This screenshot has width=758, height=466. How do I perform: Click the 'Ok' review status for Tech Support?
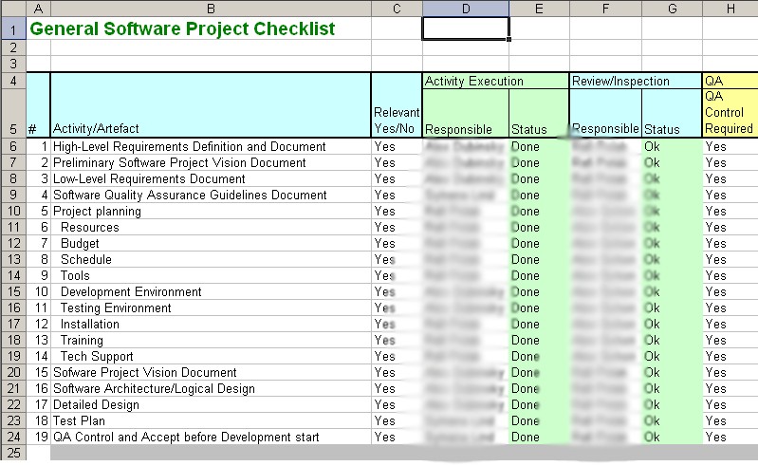672,356
